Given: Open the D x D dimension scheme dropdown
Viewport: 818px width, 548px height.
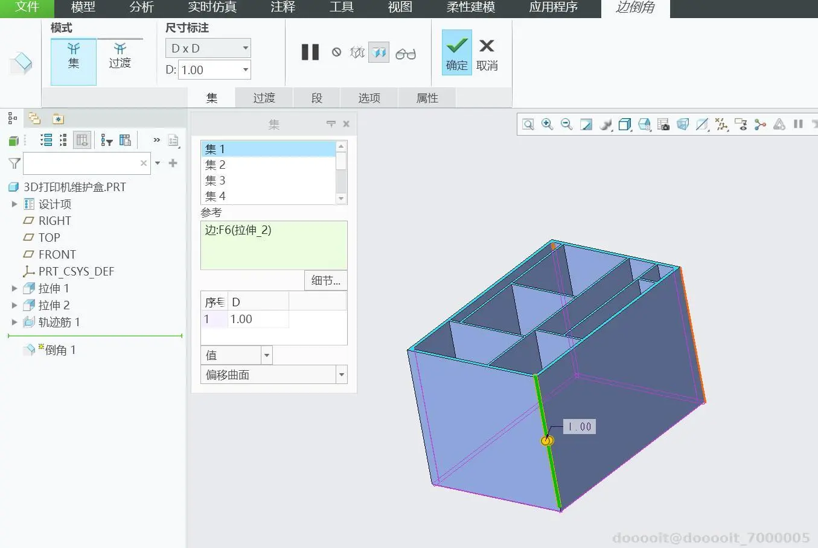Looking at the screenshot, I should point(208,48).
